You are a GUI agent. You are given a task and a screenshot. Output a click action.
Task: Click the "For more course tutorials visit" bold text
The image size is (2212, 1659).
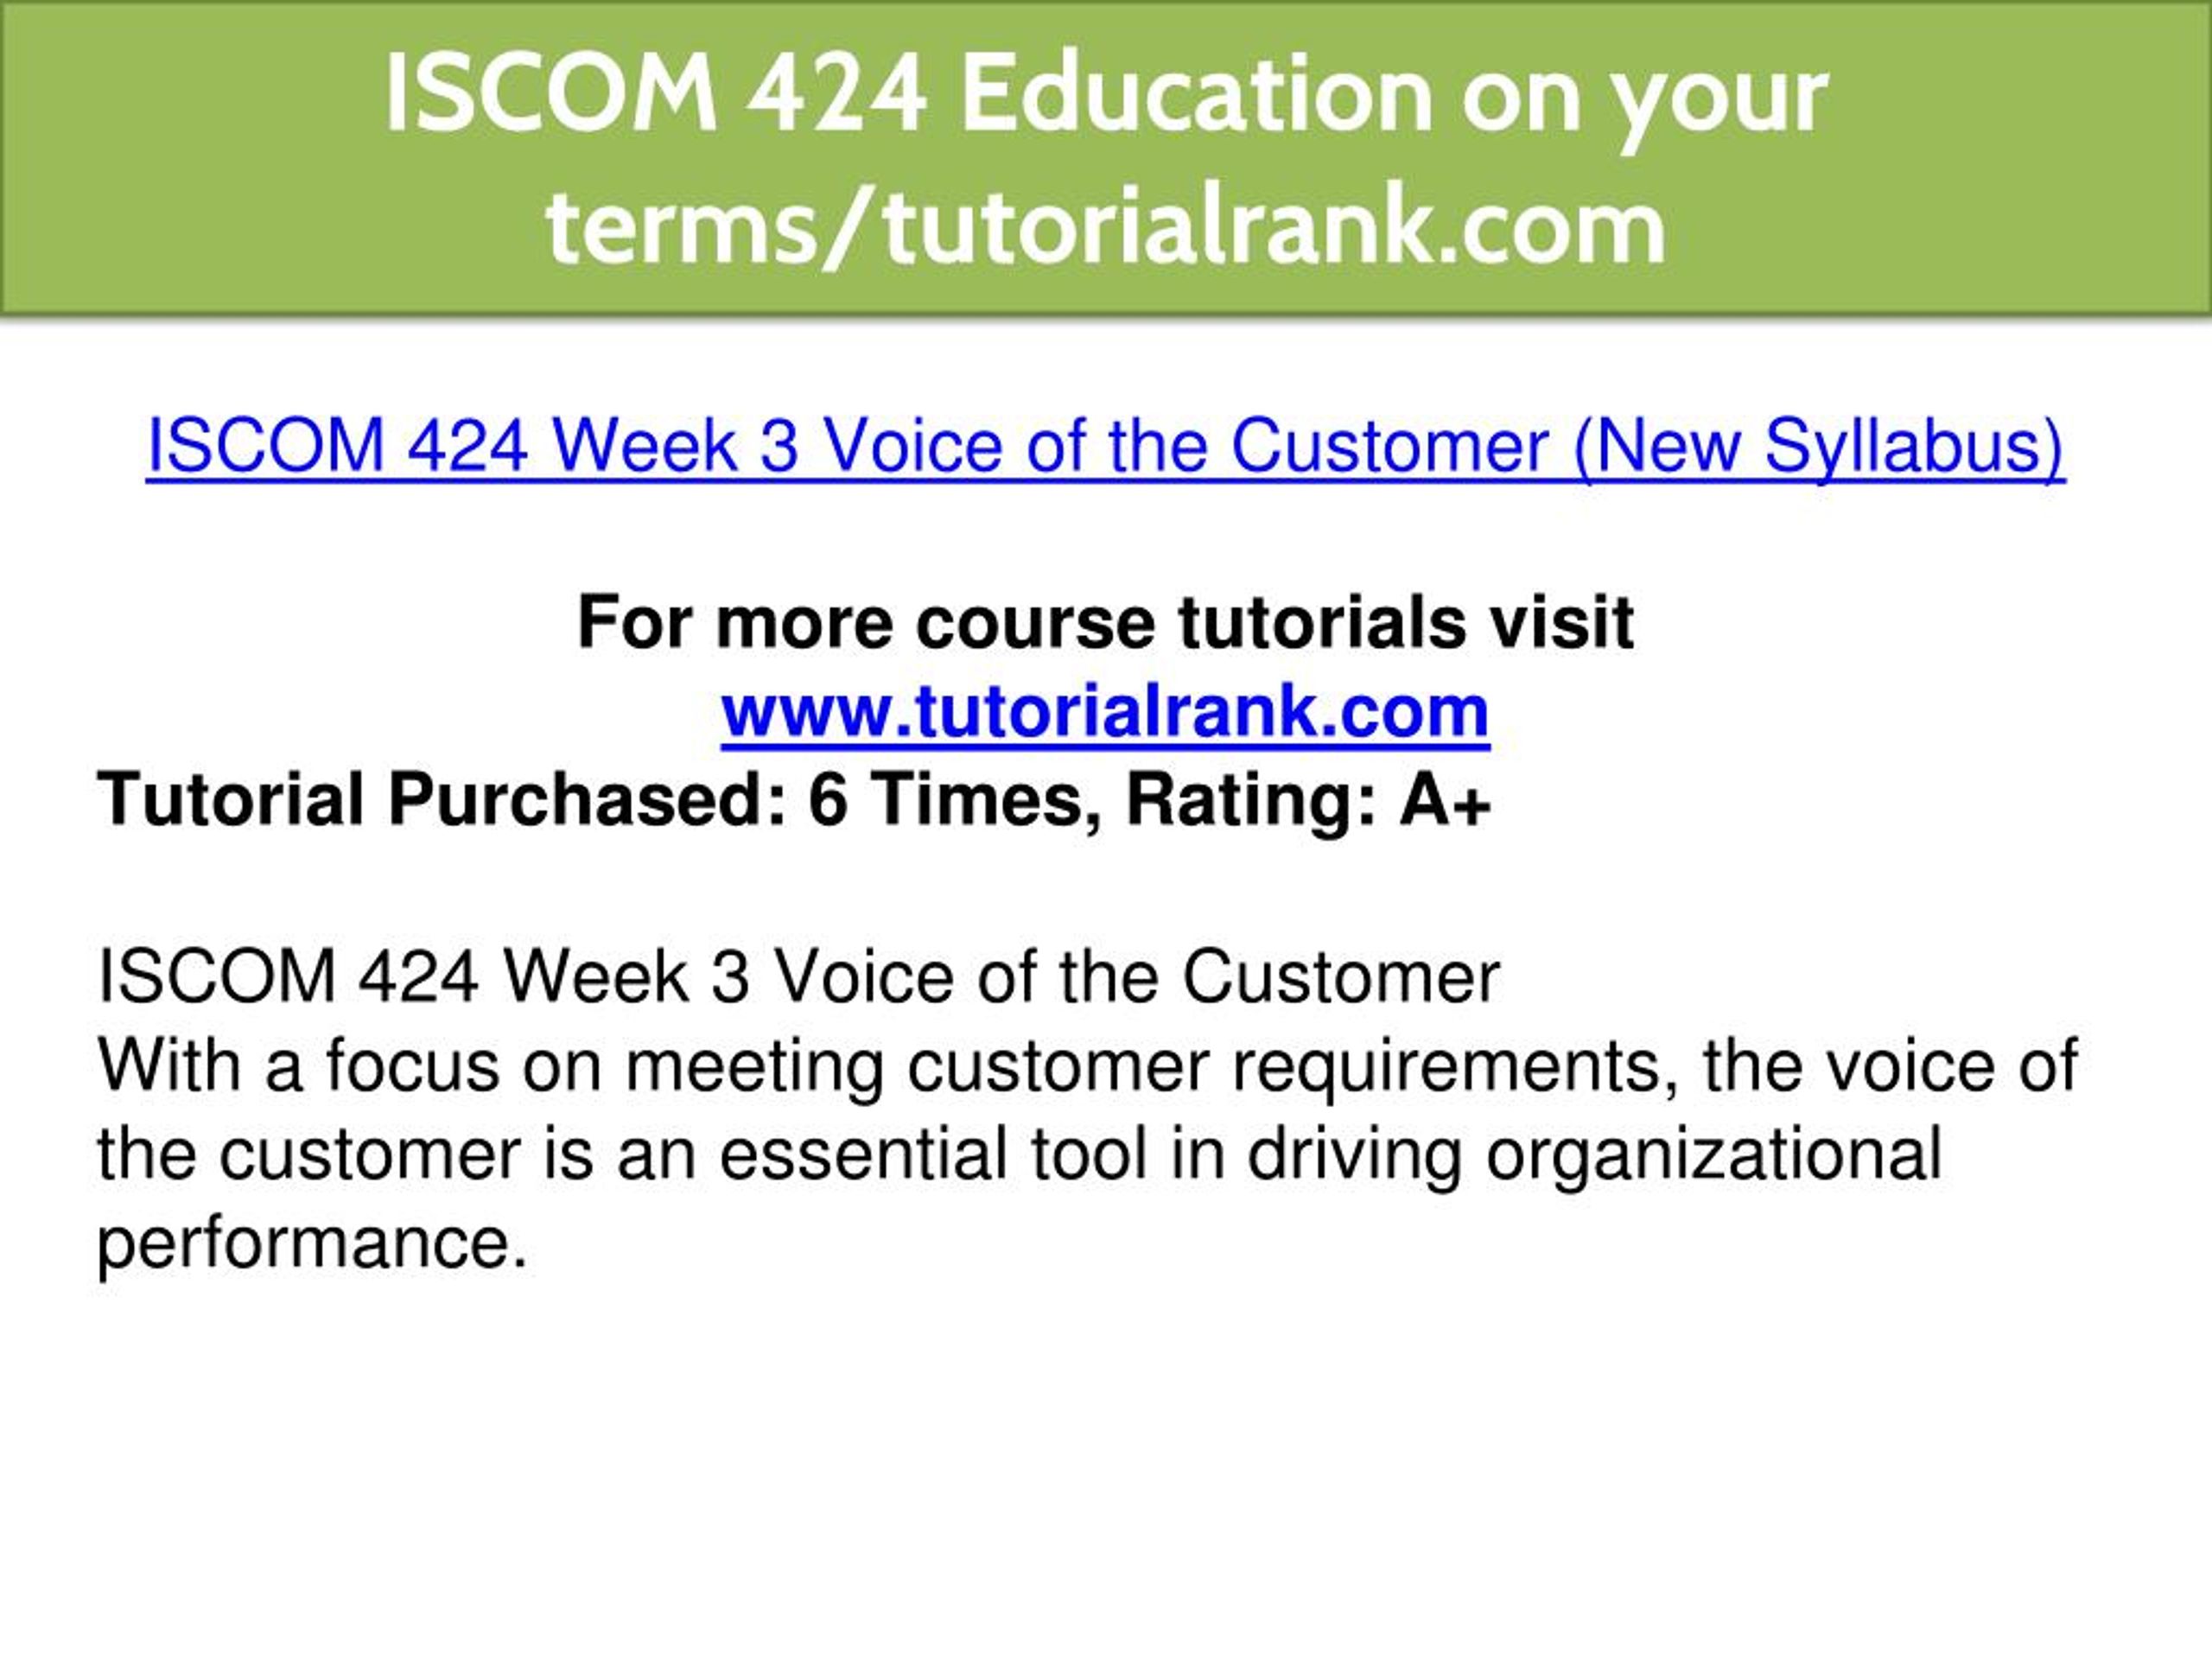1105,623
